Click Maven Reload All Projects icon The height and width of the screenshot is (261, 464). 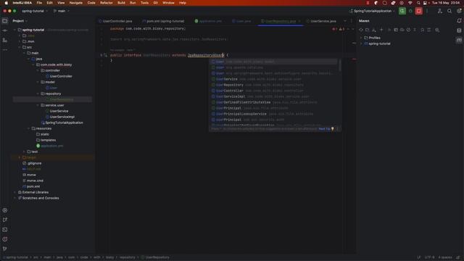(x=361, y=30)
